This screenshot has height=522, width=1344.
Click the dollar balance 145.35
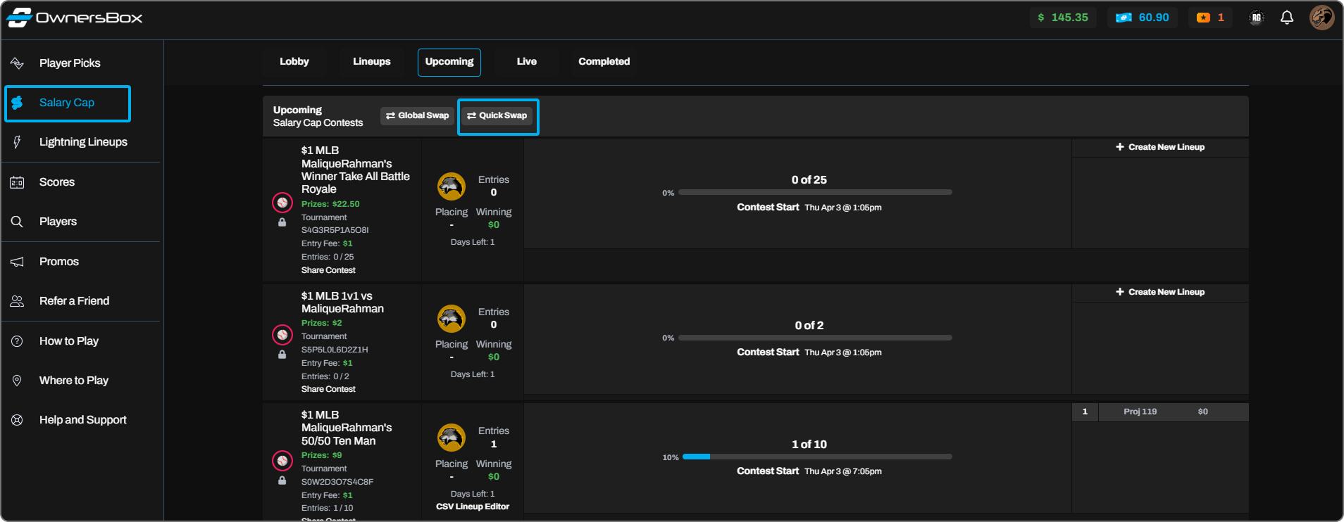point(1062,18)
